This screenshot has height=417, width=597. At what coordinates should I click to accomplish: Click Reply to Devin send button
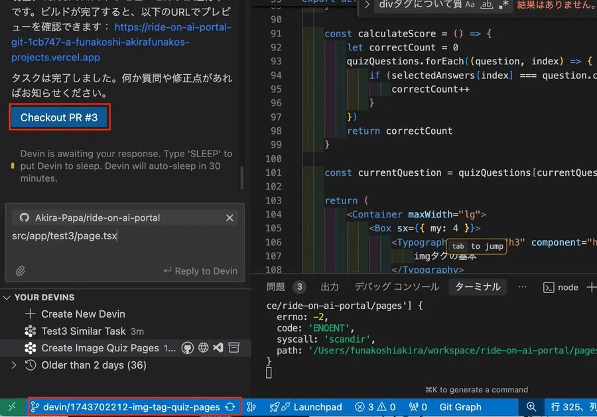(x=200, y=271)
